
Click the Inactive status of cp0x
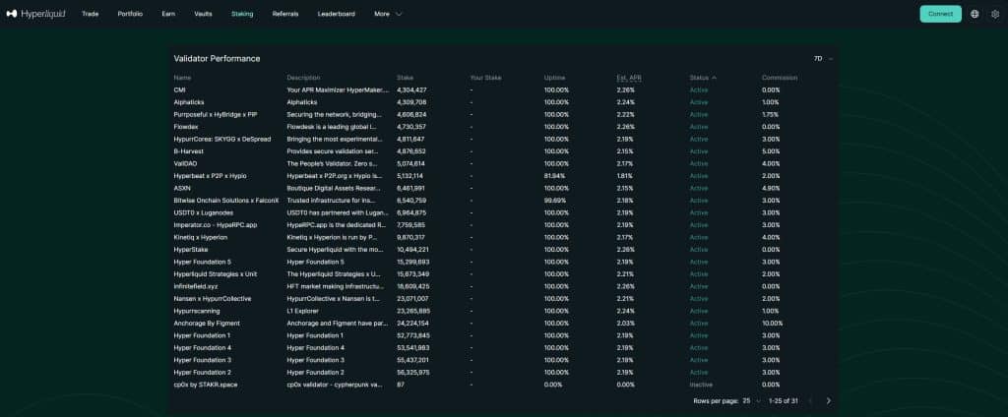(701, 385)
